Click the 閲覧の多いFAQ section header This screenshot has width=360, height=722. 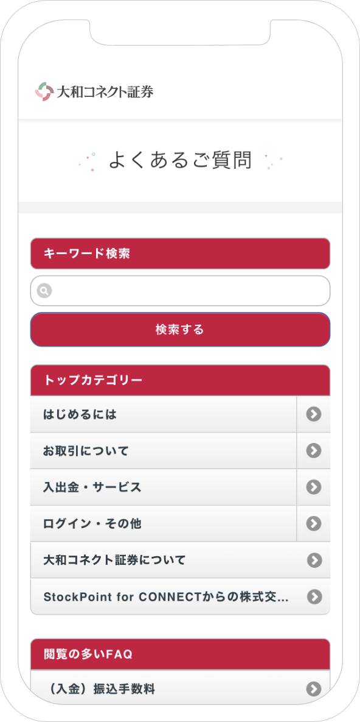point(180,654)
